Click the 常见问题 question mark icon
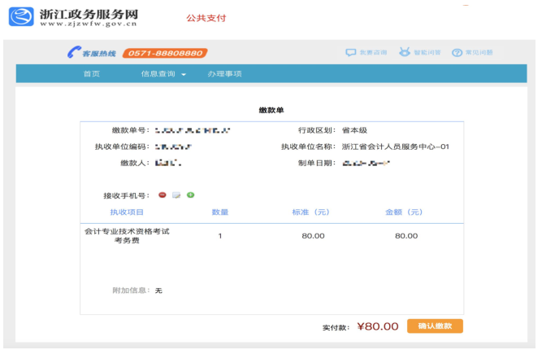 coord(457,53)
